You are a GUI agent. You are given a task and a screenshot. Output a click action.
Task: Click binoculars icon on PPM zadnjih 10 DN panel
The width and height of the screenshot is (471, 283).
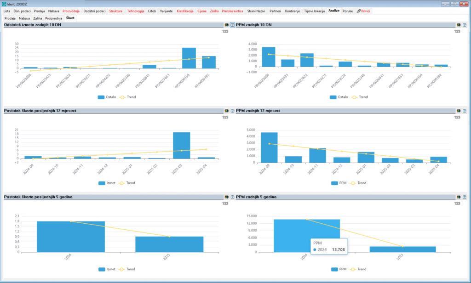pos(459,25)
